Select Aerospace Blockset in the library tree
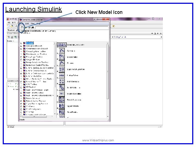This screenshot has width=196, height=147. [x=34, y=46]
